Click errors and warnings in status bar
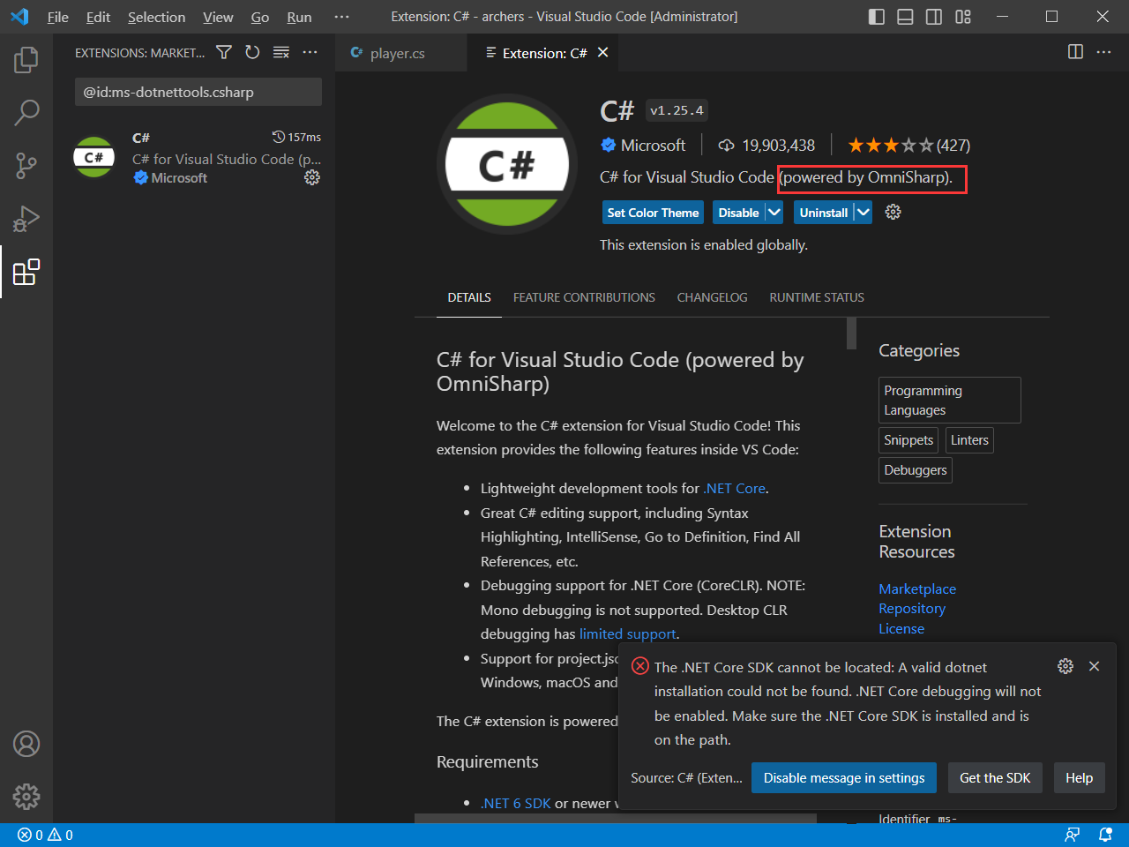Viewport: 1129px width, 847px height. pyautogui.click(x=45, y=835)
